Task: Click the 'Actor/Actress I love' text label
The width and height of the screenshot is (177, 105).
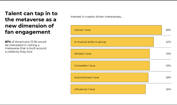Action: point(86,77)
